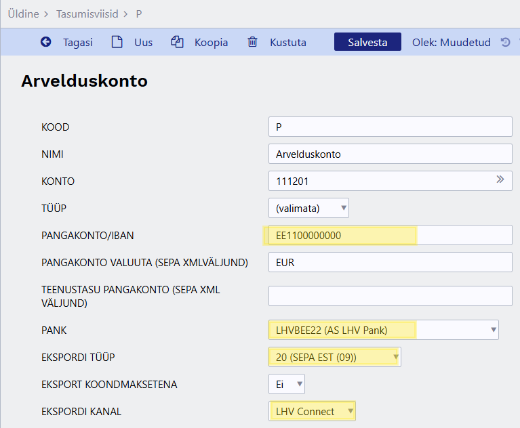The image size is (520, 428).
Task: Expand the PANK dropdown with LHVBEE22
Action: [383, 330]
